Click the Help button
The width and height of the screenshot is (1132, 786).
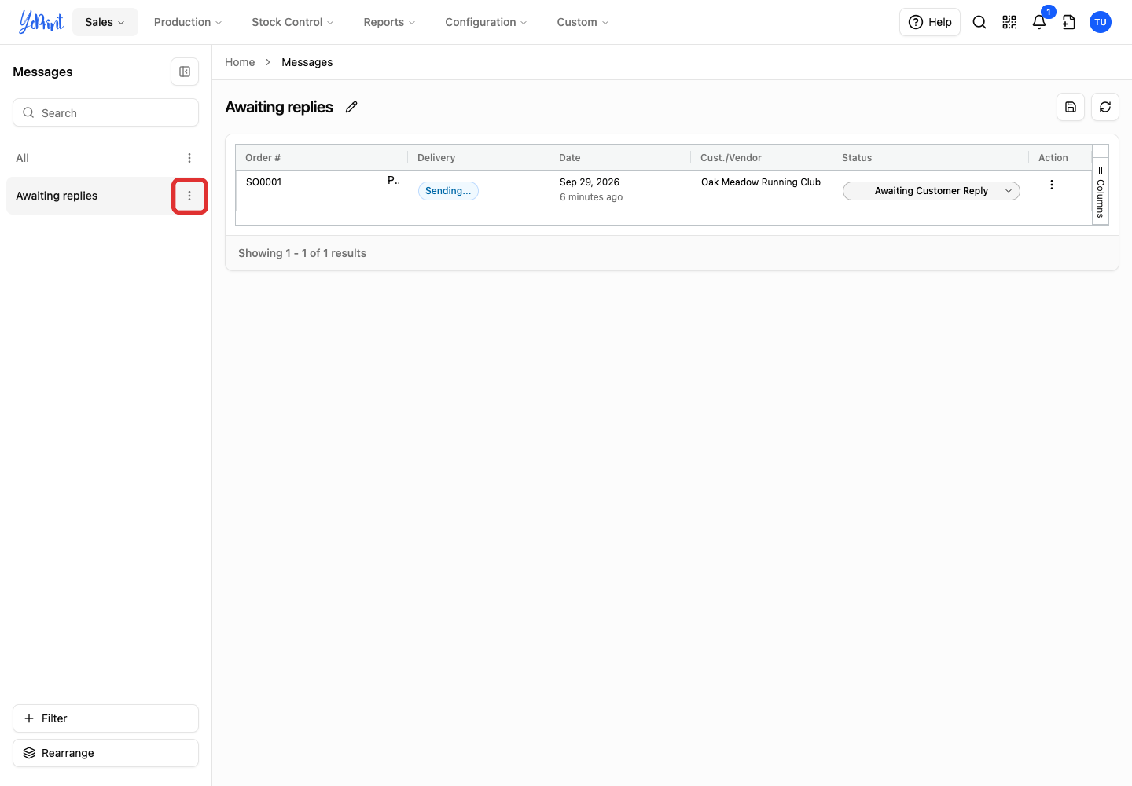pyautogui.click(x=930, y=22)
